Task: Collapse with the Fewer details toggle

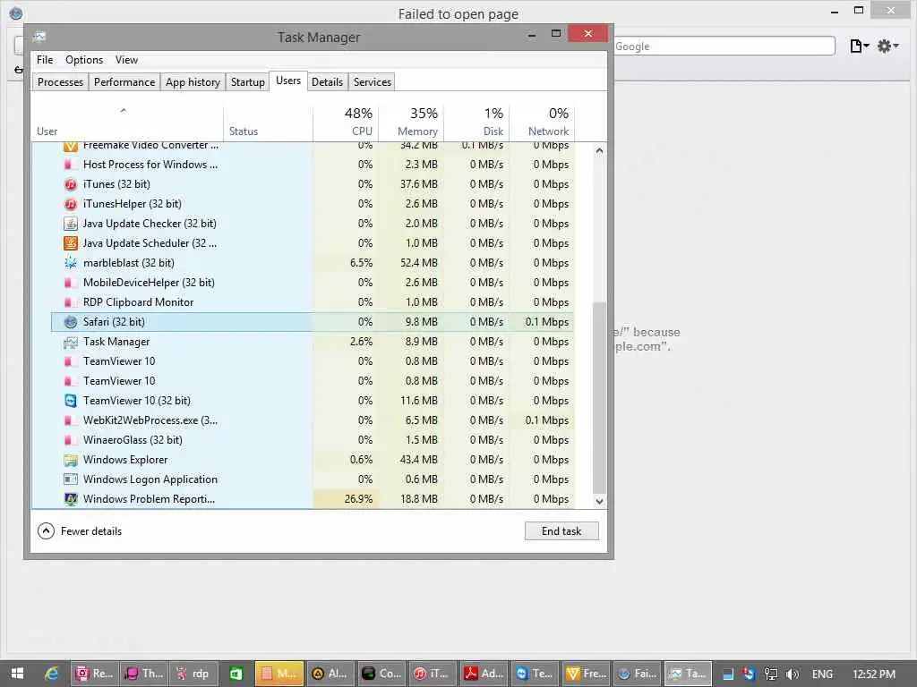Action: pos(80,531)
